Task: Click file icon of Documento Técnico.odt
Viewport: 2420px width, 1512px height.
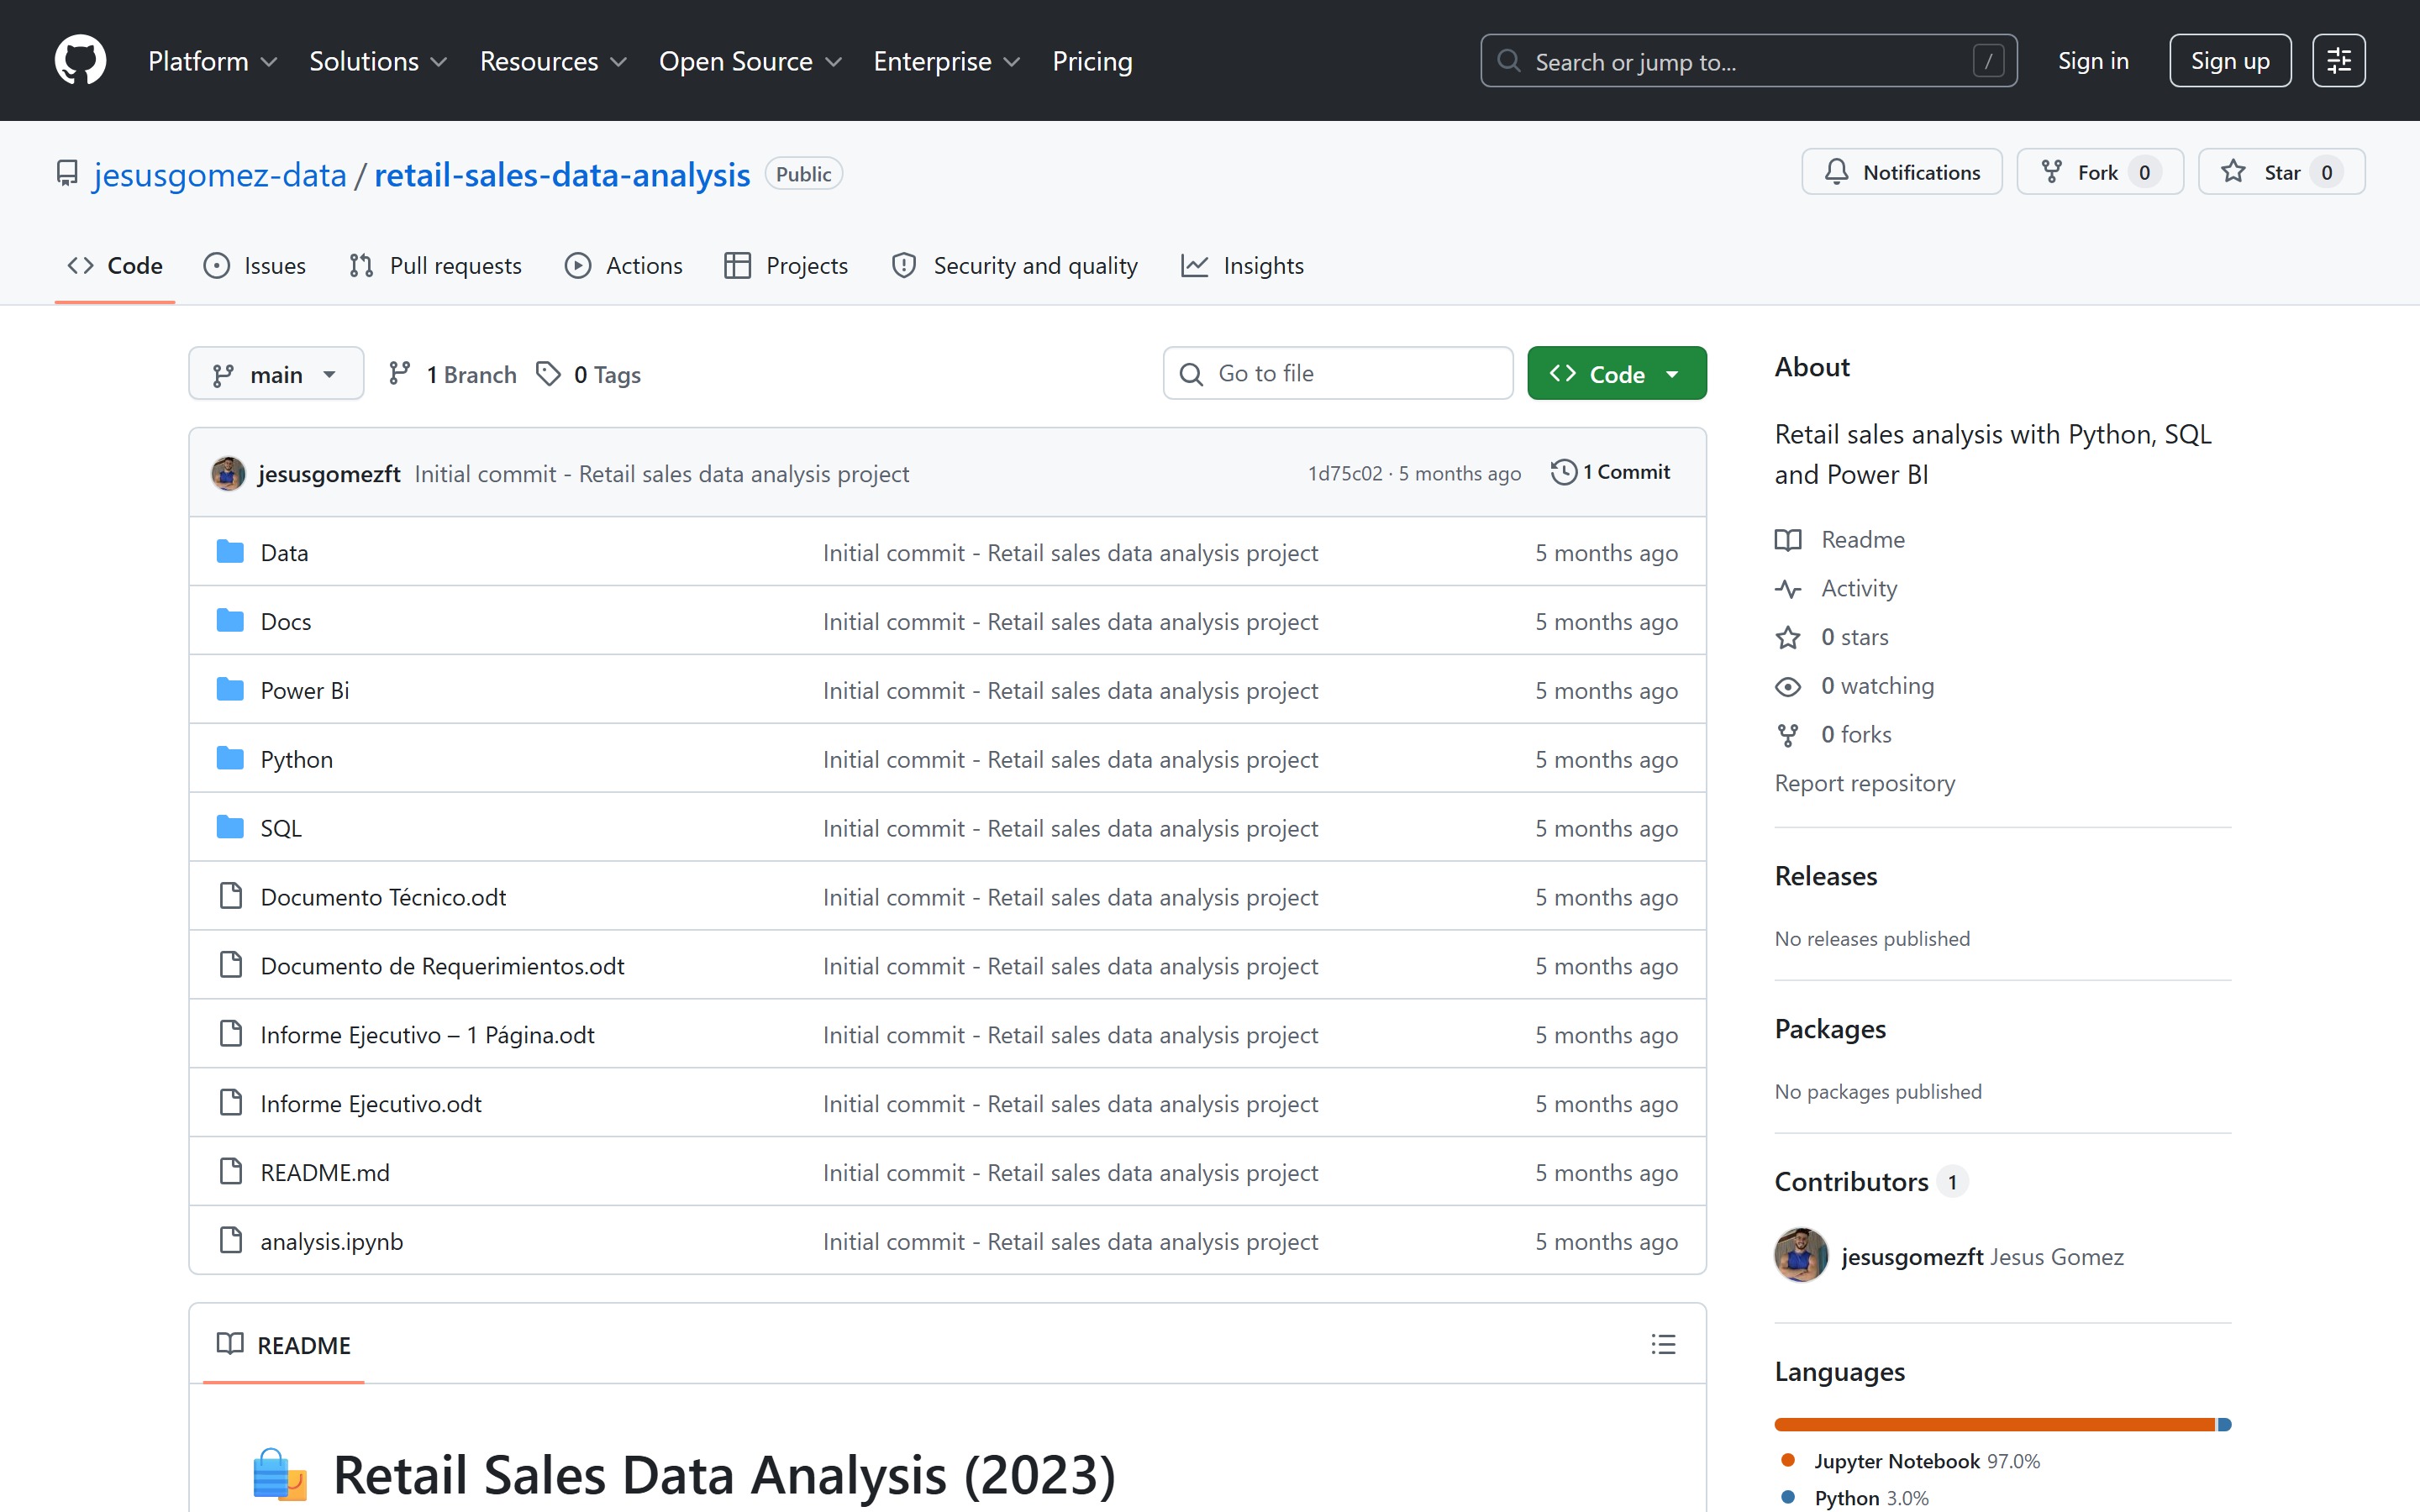Action: tap(231, 896)
